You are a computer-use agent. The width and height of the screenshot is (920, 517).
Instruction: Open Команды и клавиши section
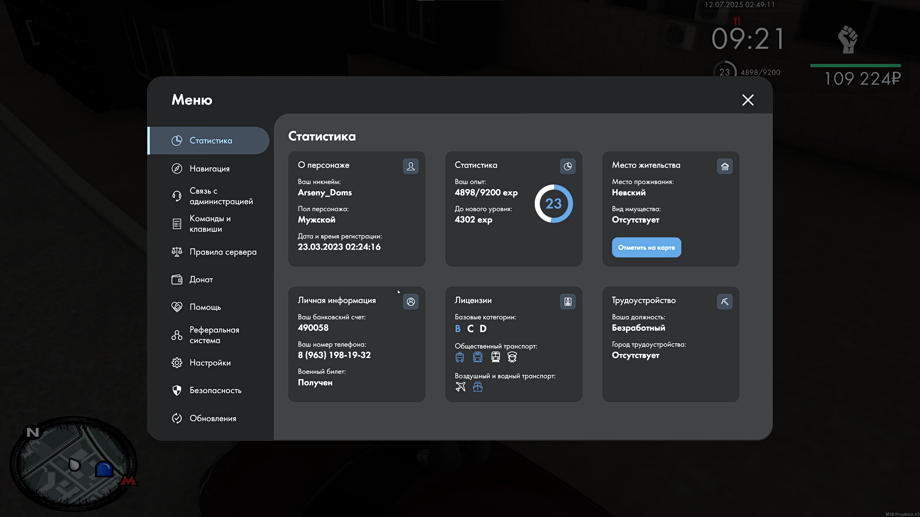(x=209, y=224)
